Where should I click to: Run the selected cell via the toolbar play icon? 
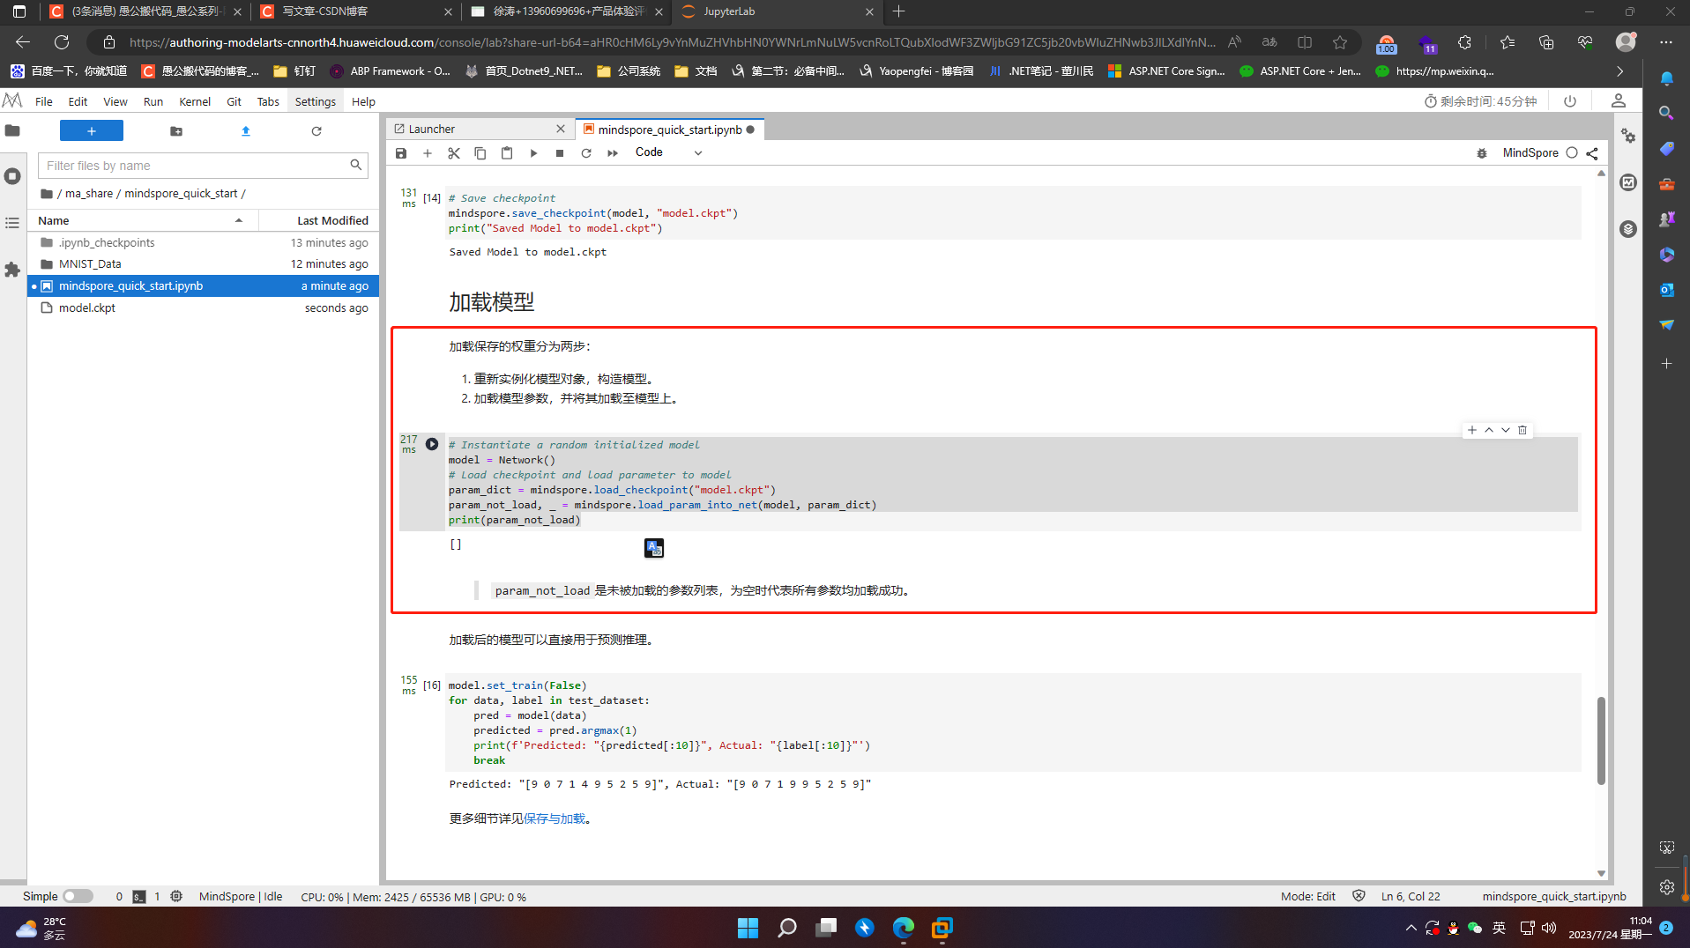533,153
